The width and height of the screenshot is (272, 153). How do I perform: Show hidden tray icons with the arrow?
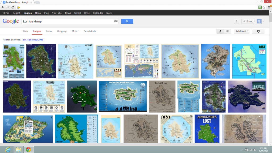(242, 150)
